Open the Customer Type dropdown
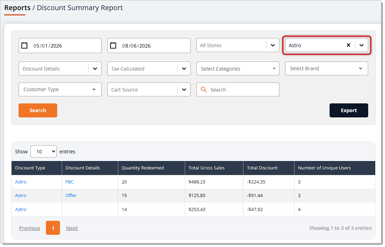The height and width of the screenshot is (247, 385). 60,90
